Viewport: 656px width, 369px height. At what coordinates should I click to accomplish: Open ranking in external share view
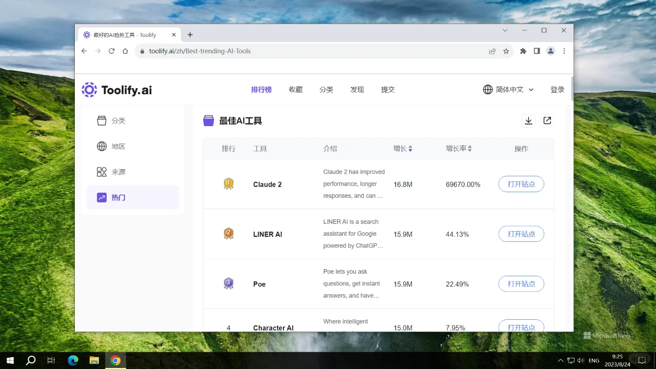click(547, 120)
